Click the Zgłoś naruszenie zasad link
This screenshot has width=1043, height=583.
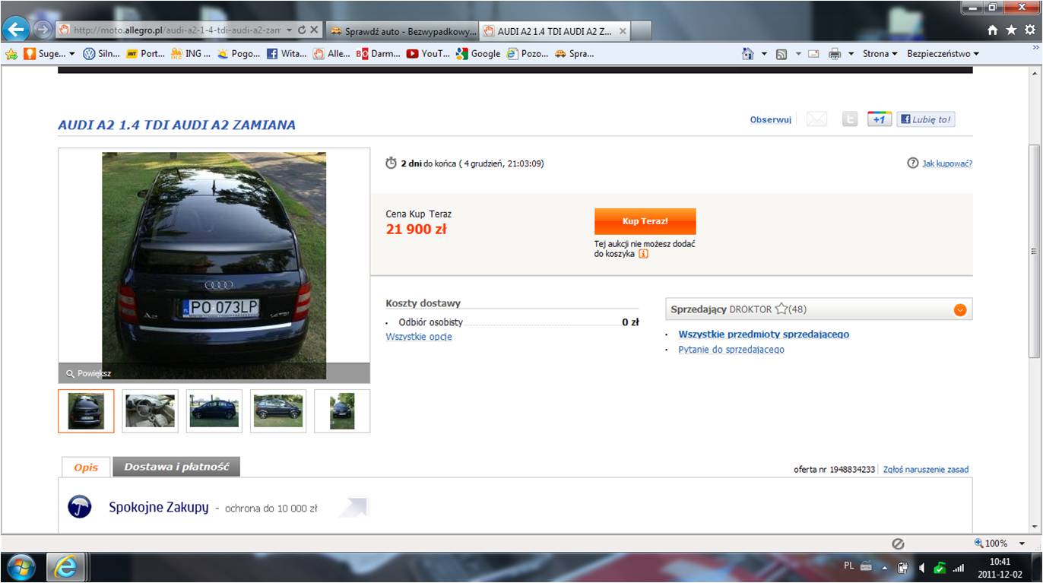pyautogui.click(x=926, y=470)
